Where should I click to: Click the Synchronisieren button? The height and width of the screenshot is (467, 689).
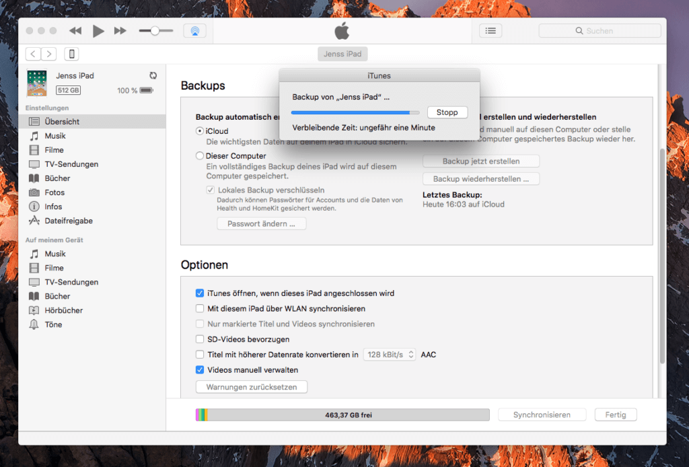[x=542, y=415]
